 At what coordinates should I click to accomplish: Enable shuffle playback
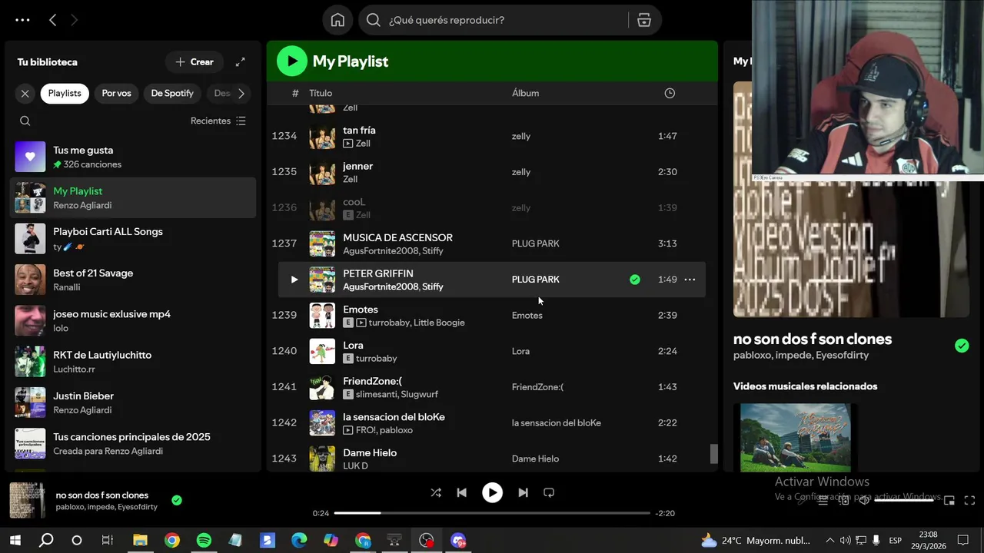(436, 492)
